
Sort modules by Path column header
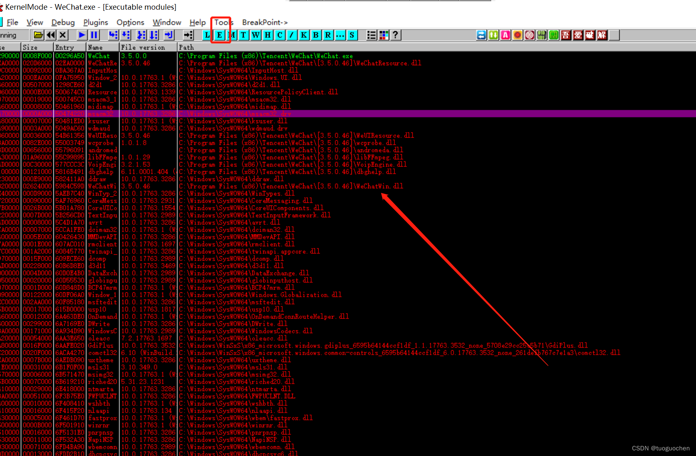click(437, 47)
